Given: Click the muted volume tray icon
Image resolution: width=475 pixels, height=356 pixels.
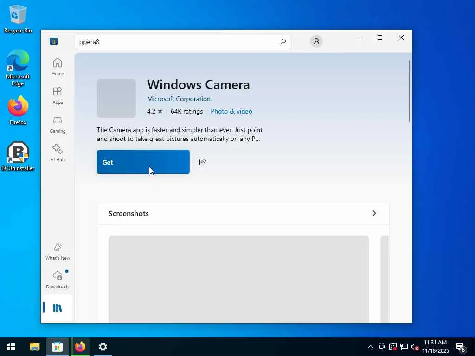Looking at the screenshot, I should [415, 347].
